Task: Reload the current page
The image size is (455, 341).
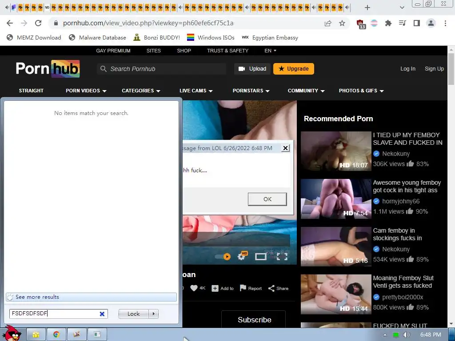Action: 38,23
